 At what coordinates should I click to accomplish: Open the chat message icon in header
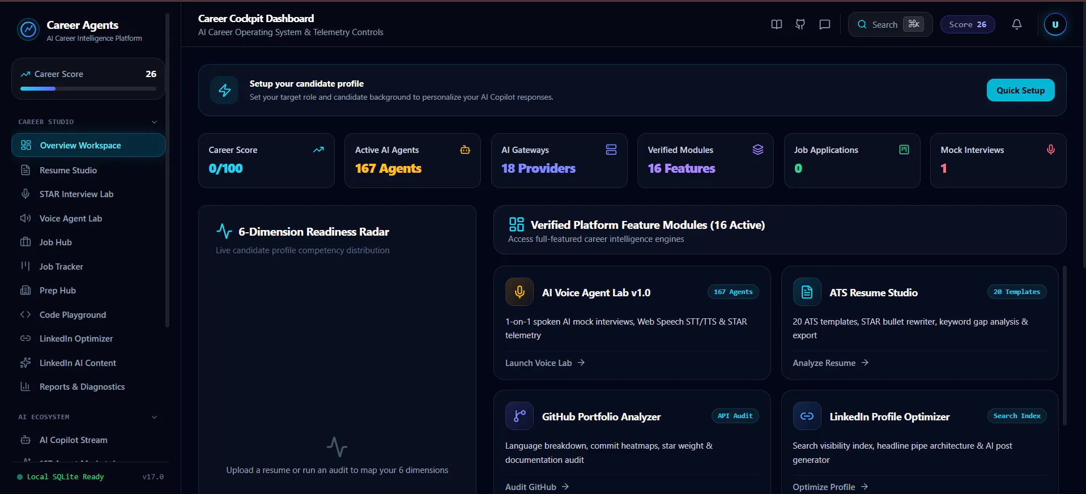(825, 24)
